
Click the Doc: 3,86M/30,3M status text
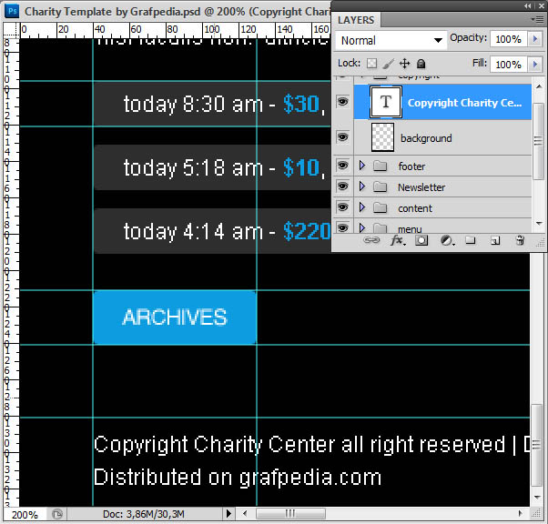(143, 514)
